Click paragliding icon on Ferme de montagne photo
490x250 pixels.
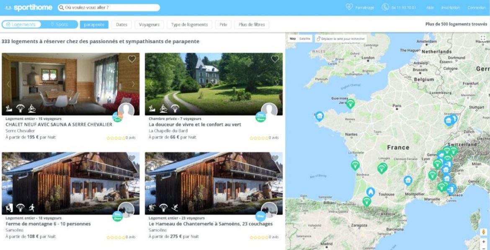21,208
